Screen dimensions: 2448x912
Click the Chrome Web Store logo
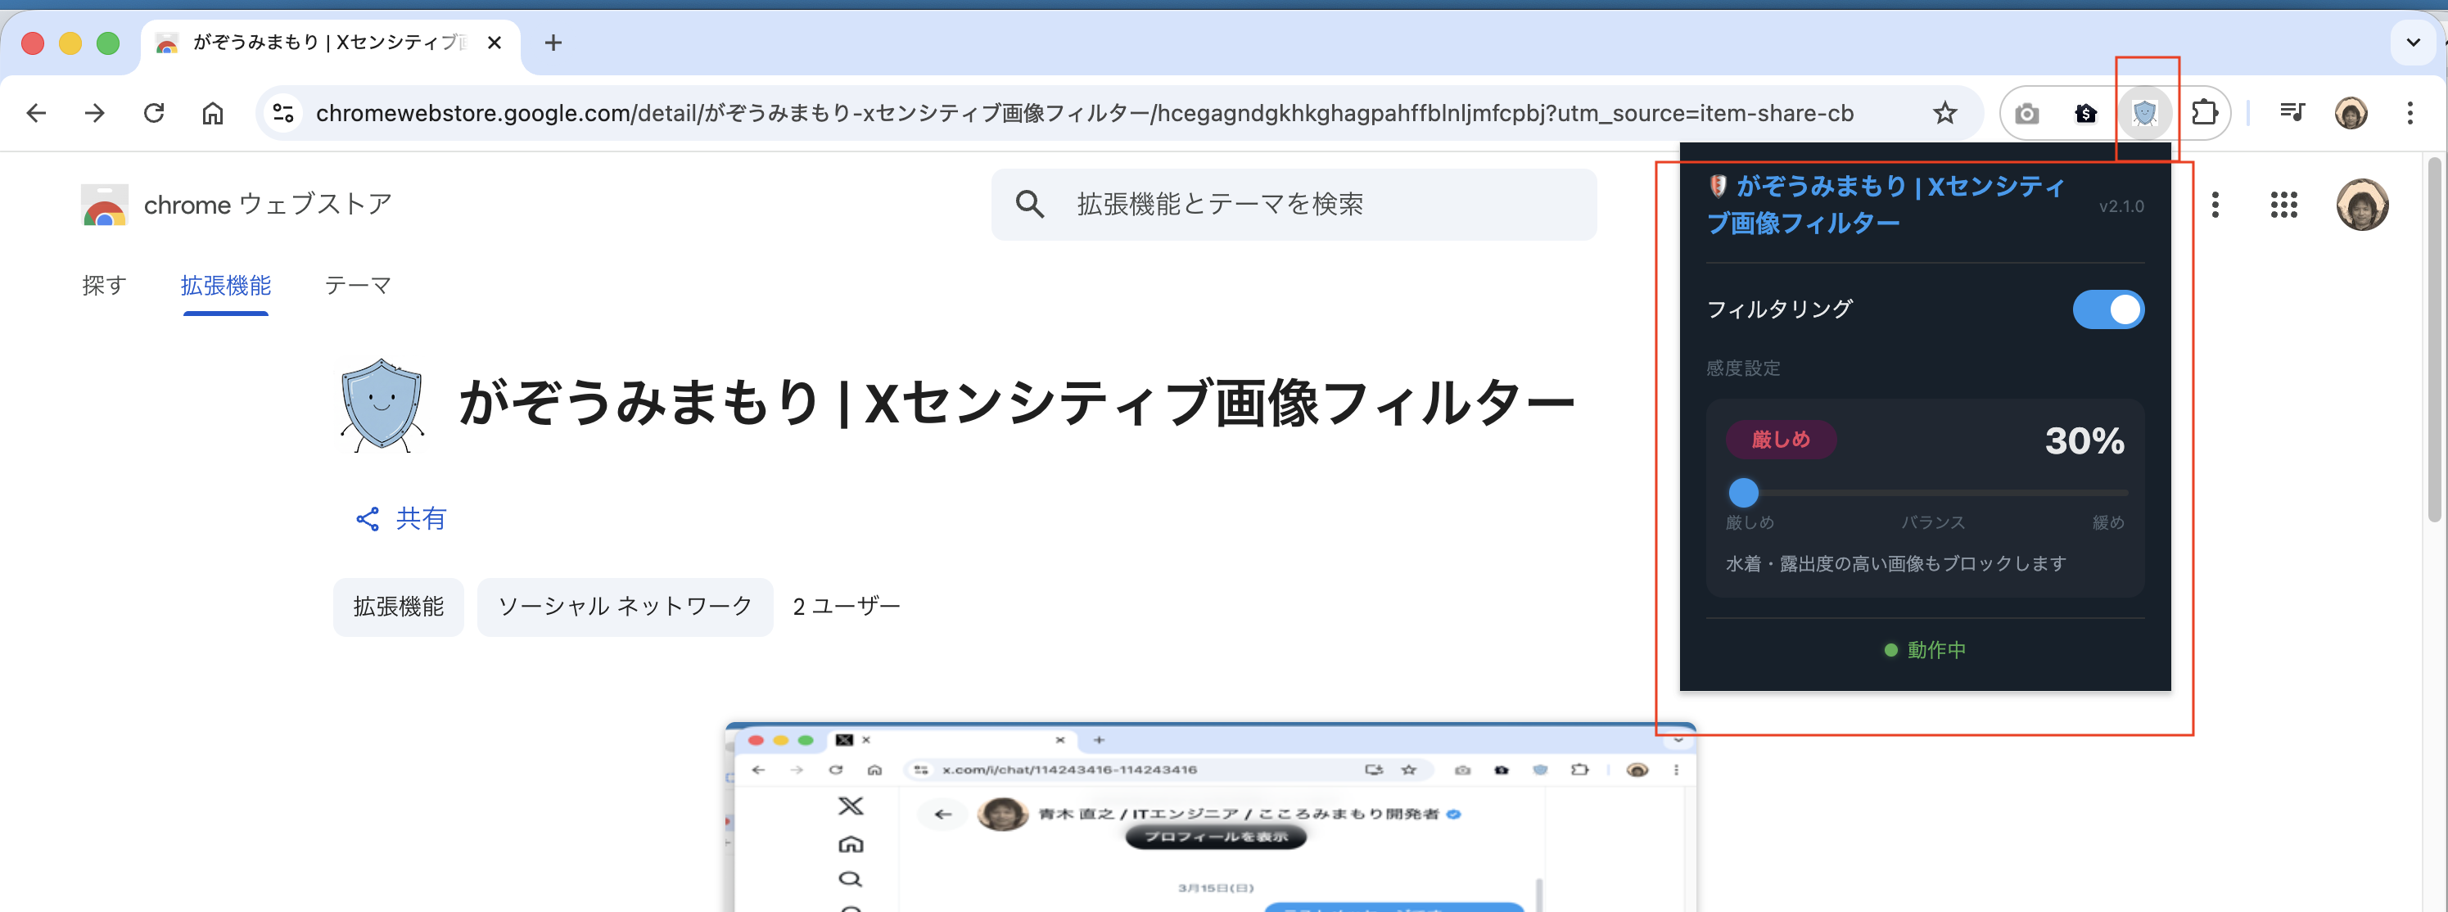(105, 204)
